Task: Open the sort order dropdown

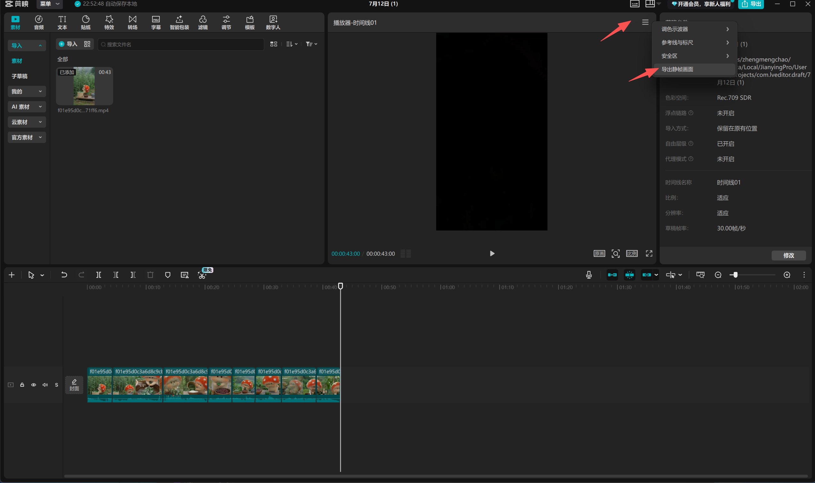Action: click(292, 44)
